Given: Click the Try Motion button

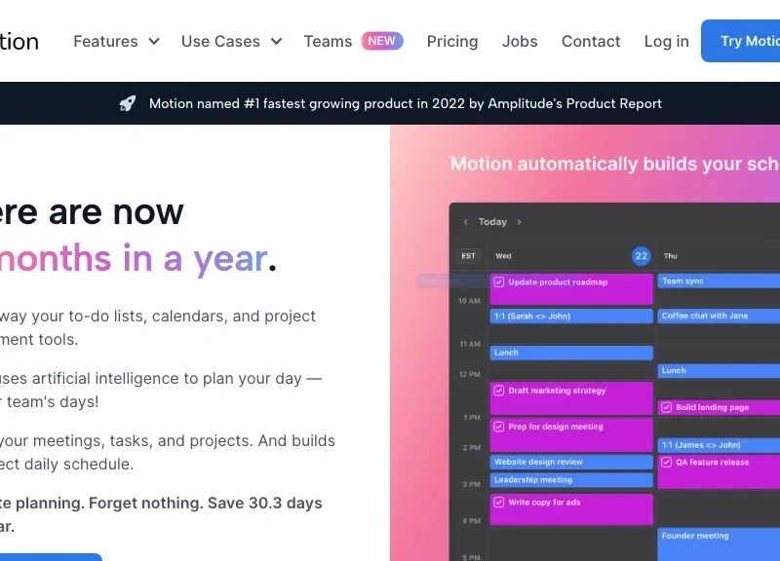Looking at the screenshot, I should coord(753,41).
